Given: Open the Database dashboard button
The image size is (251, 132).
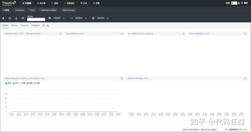Looking at the screenshot, I should tap(20, 10).
